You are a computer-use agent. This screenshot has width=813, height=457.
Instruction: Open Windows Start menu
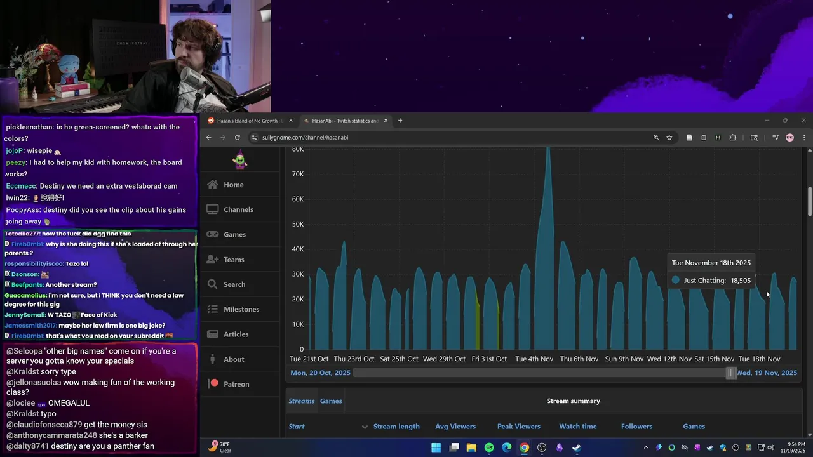coord(436,447)
